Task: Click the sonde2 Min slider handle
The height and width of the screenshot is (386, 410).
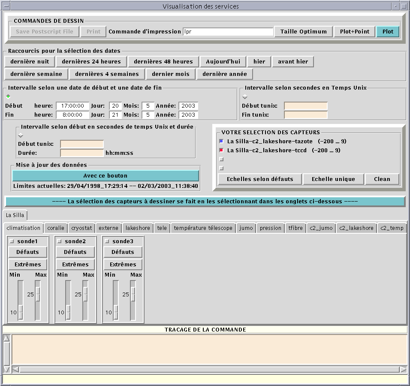Action: point(68,312)
